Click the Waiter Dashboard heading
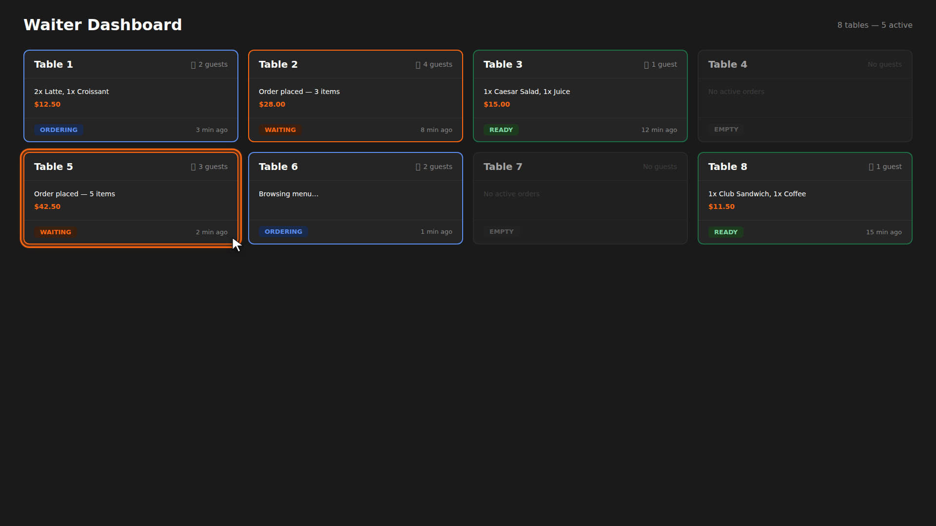 103,25
